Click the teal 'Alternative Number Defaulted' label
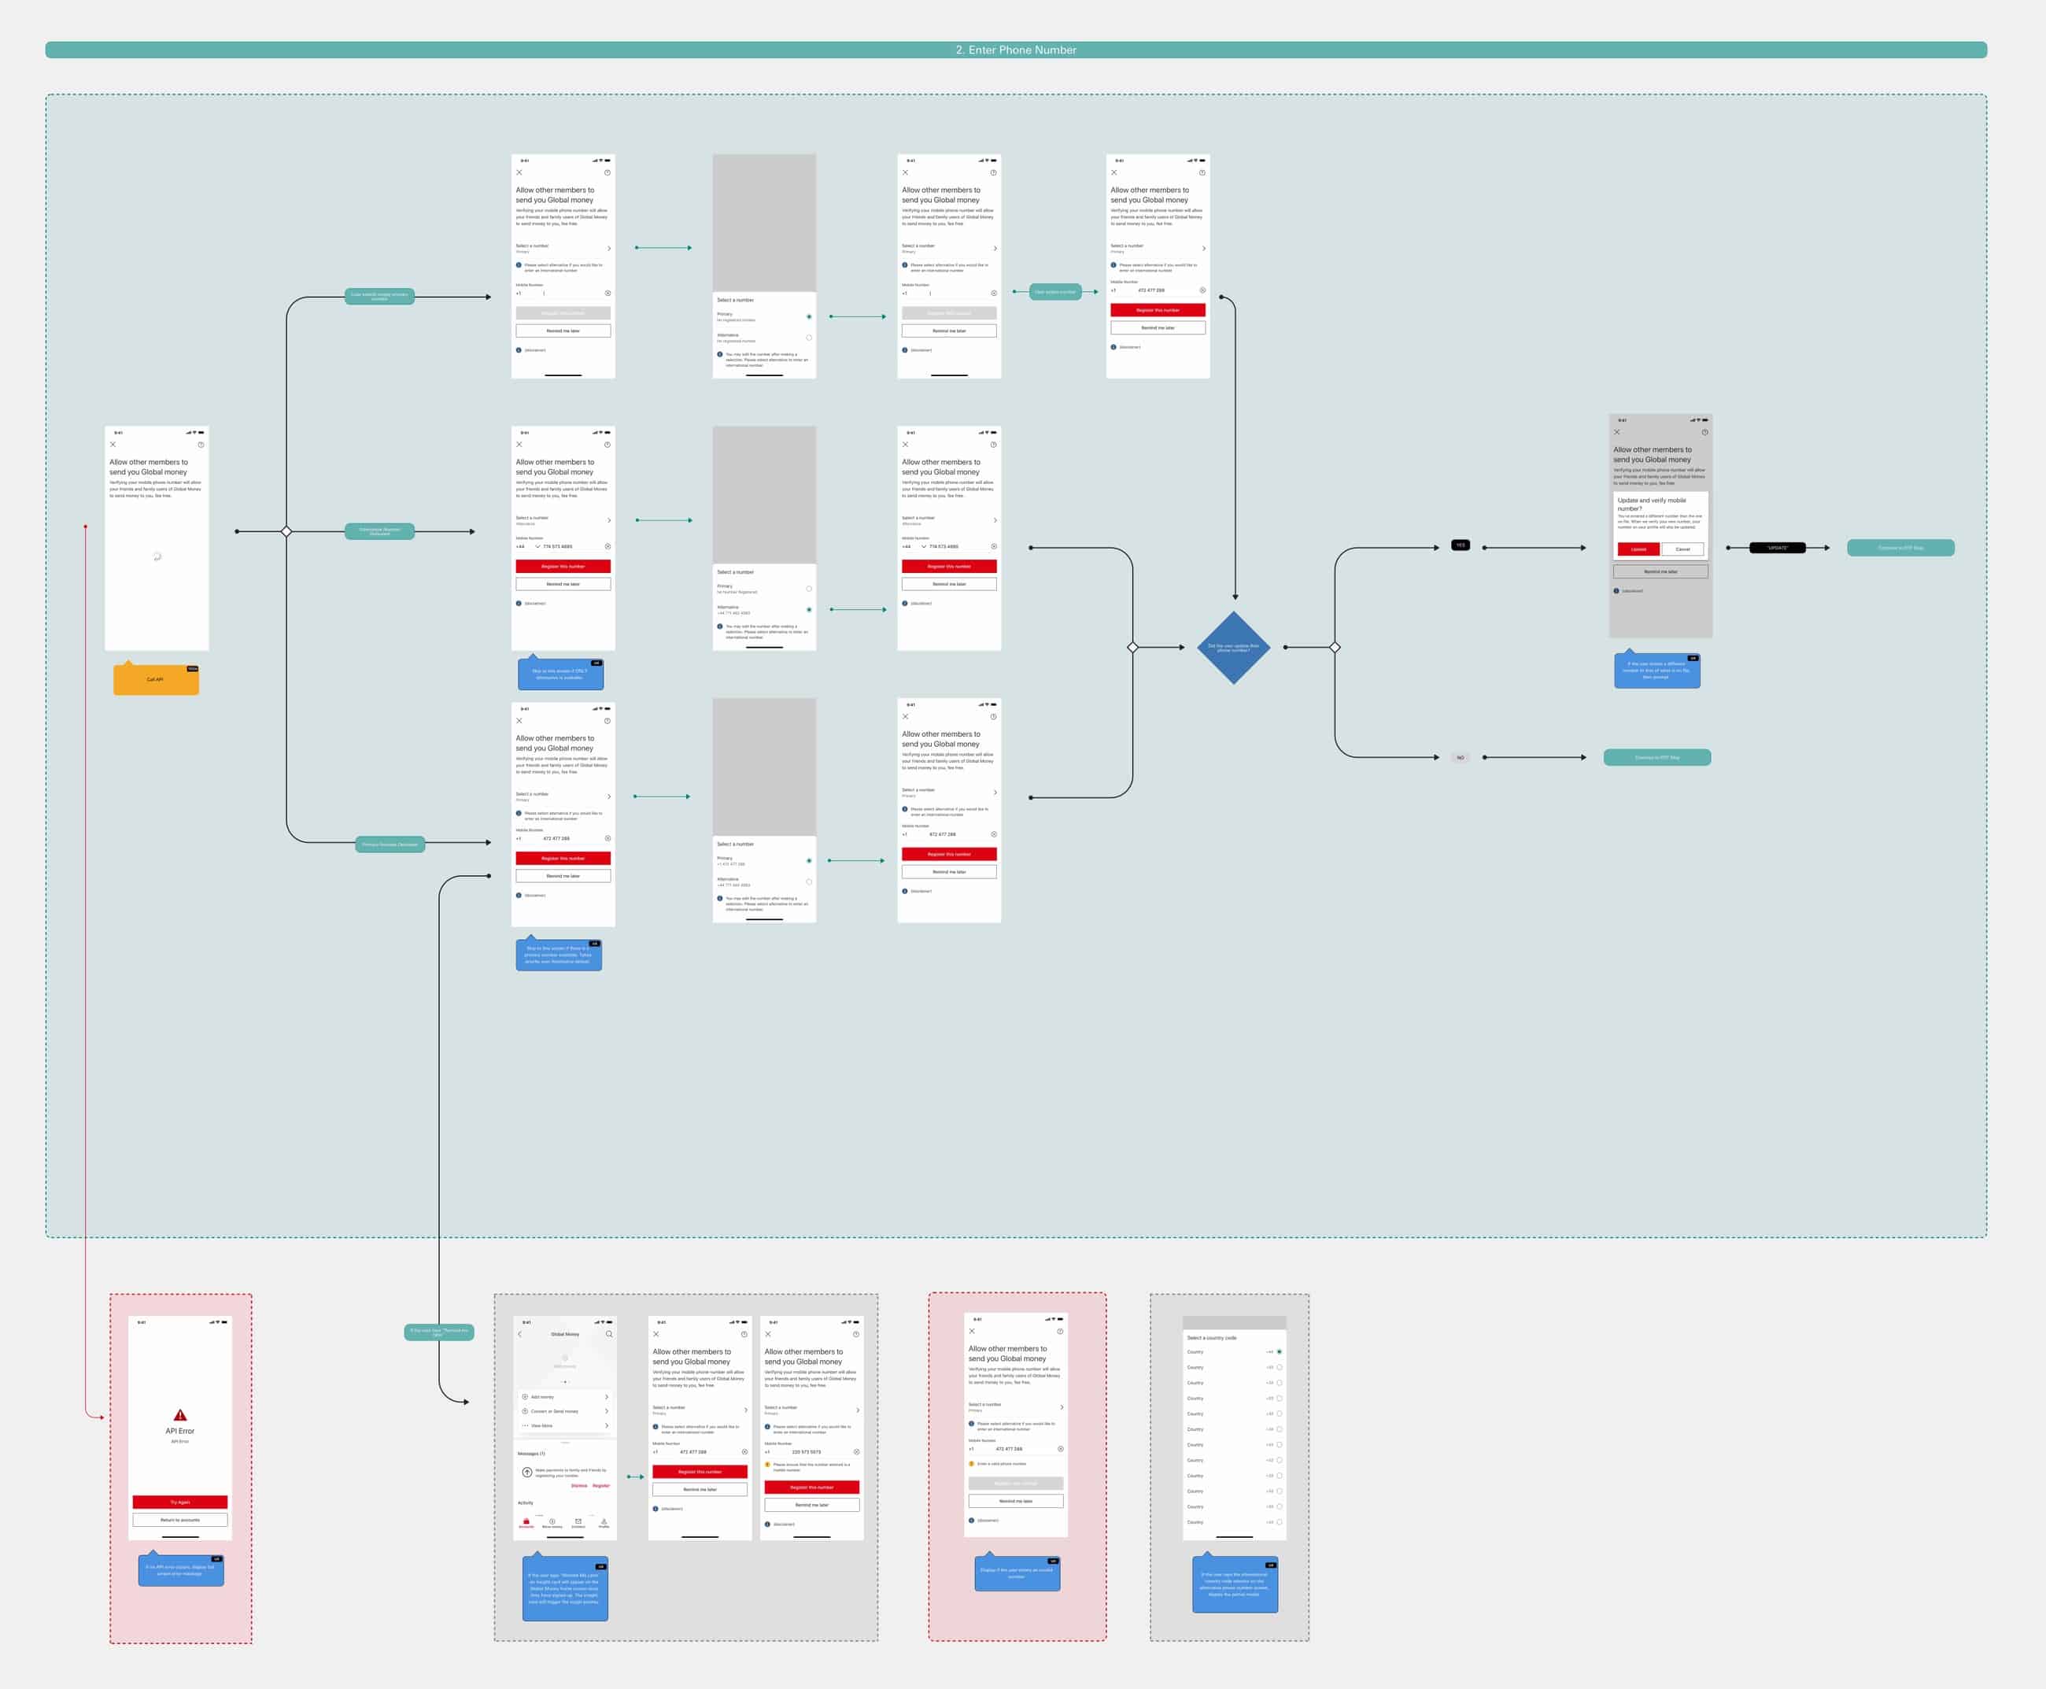 point(379,531)
